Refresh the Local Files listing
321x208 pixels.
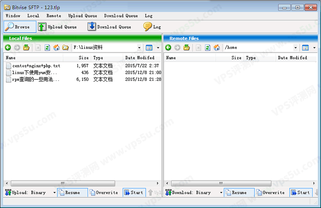click(x=47, y=48)
